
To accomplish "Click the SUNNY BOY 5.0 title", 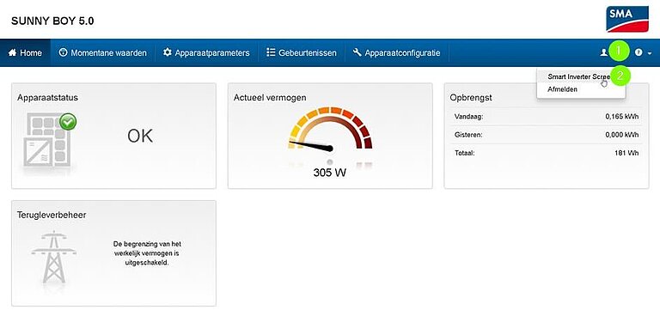I will coord(52,21).
